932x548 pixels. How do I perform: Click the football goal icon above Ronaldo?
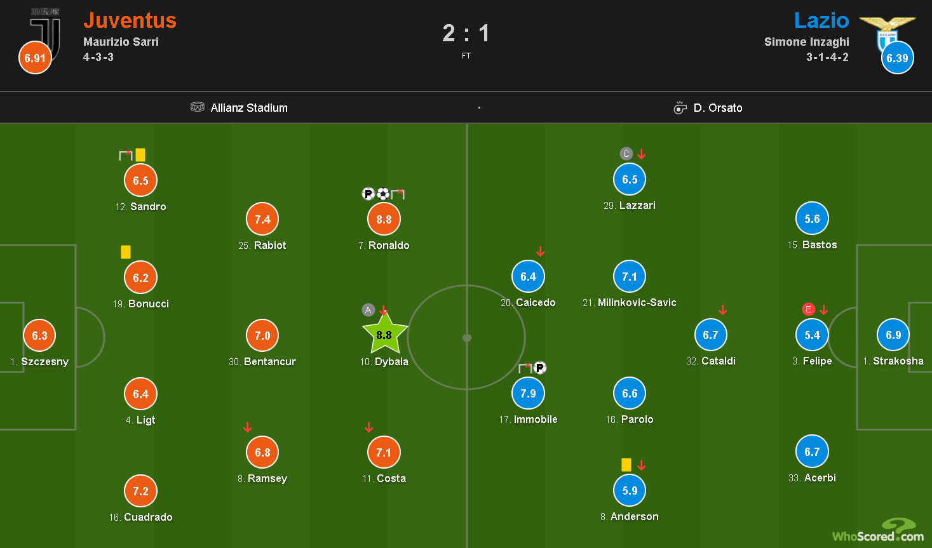tap(383, 194)
